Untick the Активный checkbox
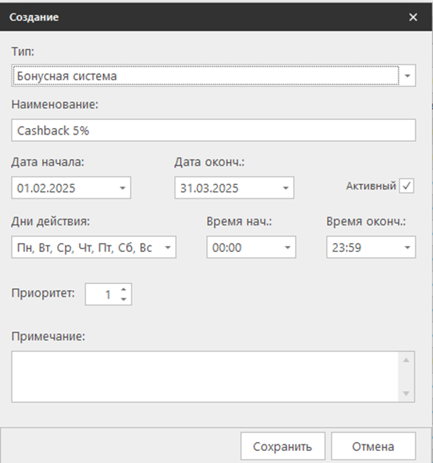 406,187
